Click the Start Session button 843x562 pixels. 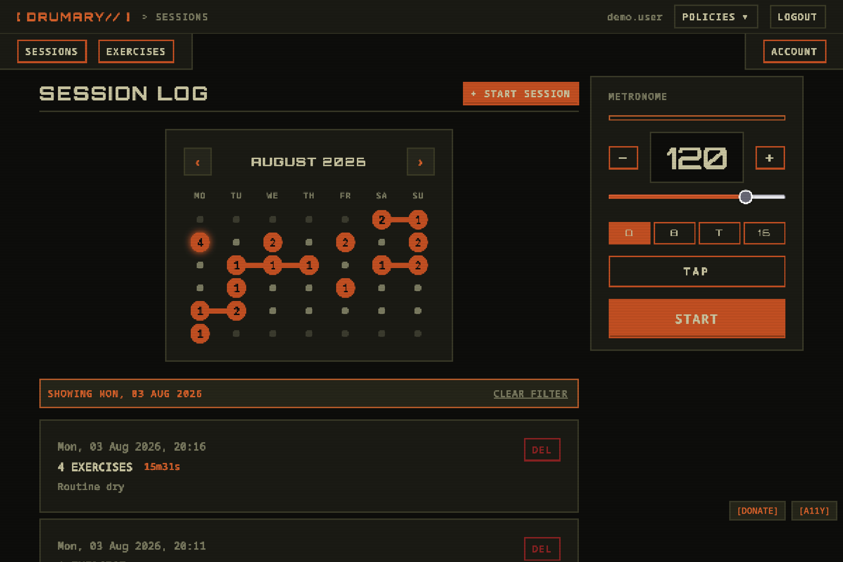pos(521,93)
